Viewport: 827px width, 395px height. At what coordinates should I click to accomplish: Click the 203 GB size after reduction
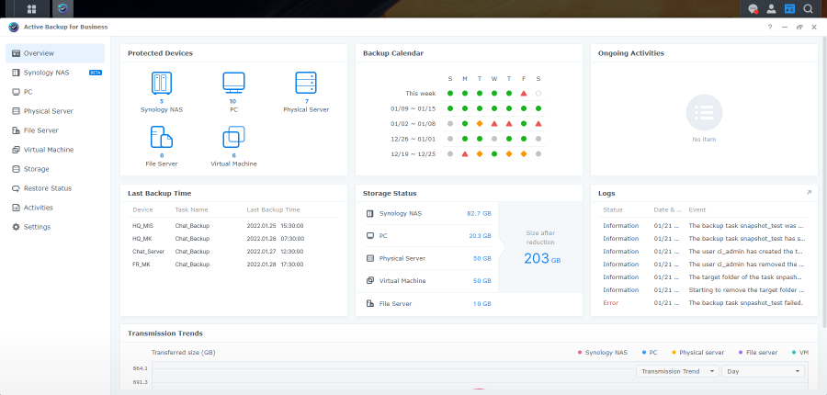(x=541, y=258)
